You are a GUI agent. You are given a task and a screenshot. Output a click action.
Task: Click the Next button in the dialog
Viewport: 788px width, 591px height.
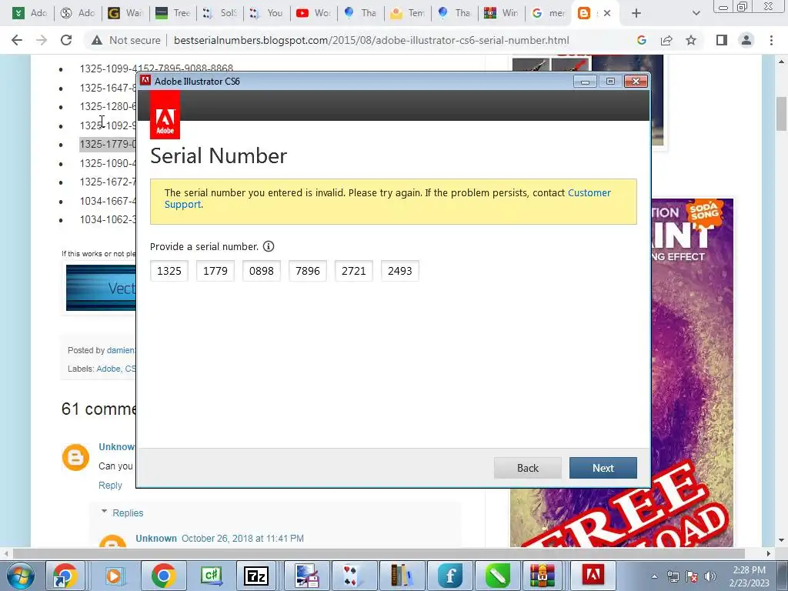point(603,468)
